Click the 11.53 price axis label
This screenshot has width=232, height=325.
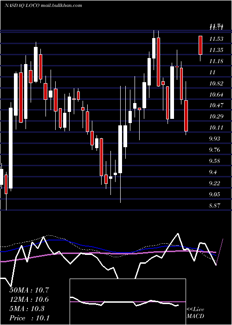click(x=216, y=39)
